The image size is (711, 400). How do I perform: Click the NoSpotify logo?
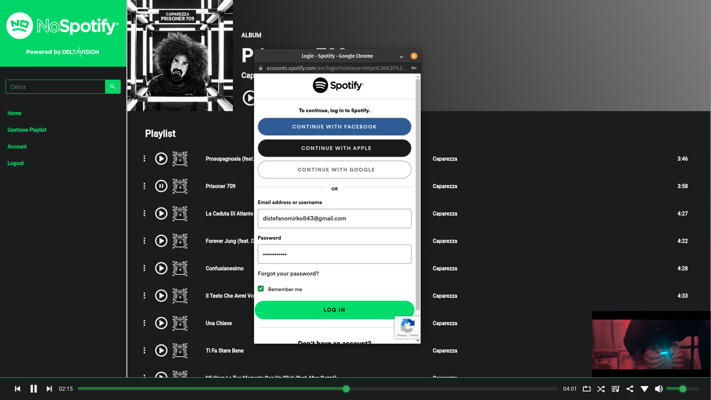point(62,26)
